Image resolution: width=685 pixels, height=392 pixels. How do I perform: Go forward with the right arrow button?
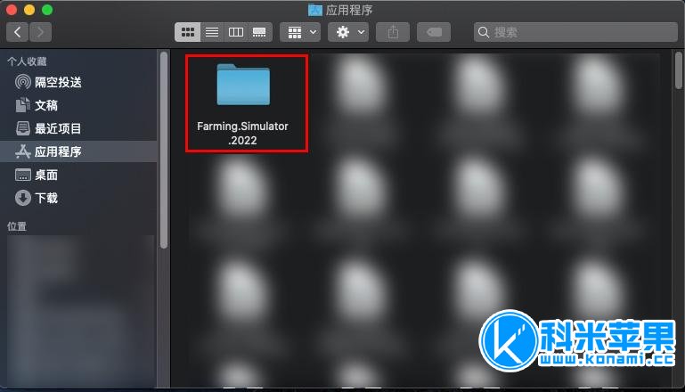coord(40,32)
